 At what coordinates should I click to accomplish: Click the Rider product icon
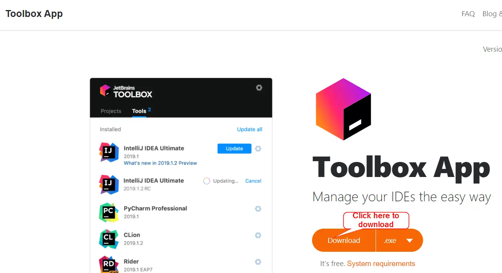click(109, 265)
